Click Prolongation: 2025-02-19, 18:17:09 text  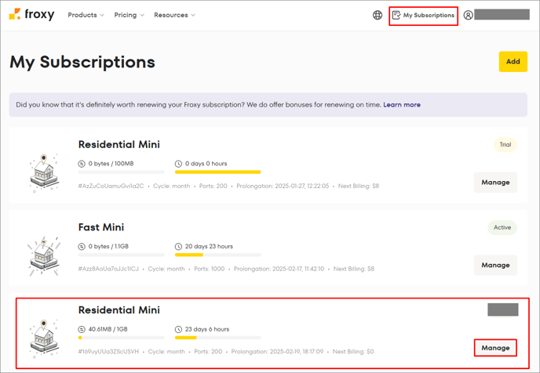tap(277, 352)
